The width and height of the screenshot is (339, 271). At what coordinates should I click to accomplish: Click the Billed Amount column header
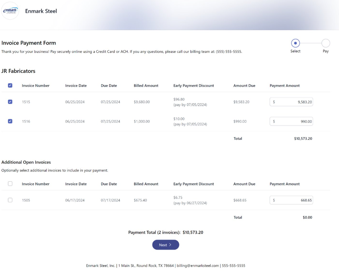(x=146, y=85)
